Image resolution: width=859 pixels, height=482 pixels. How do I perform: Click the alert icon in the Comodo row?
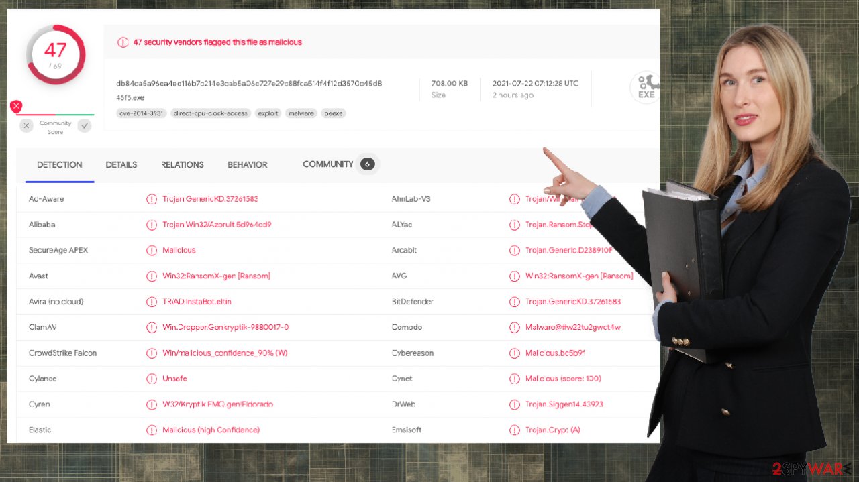(x=515, y=327)
